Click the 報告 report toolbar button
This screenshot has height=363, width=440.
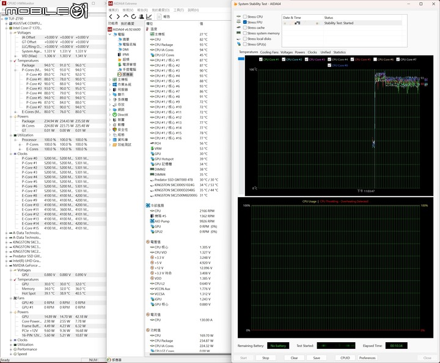point(163,17)
